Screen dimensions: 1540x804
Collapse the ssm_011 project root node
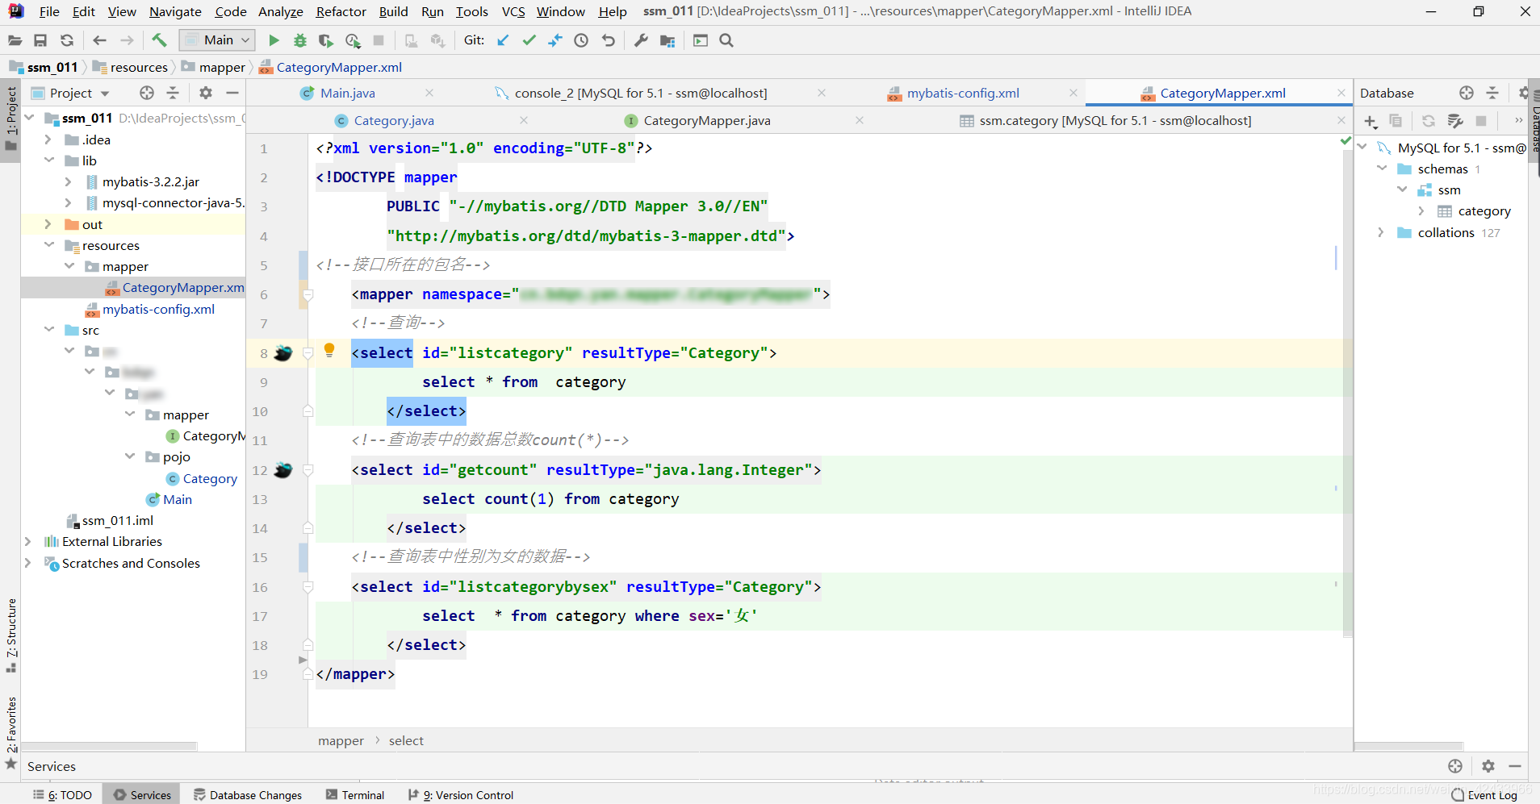[x=30, y=118]
